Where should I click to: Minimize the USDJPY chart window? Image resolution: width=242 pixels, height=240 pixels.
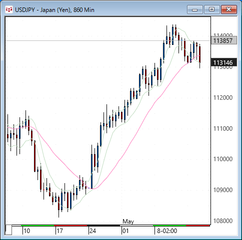(x=195, y=9)
